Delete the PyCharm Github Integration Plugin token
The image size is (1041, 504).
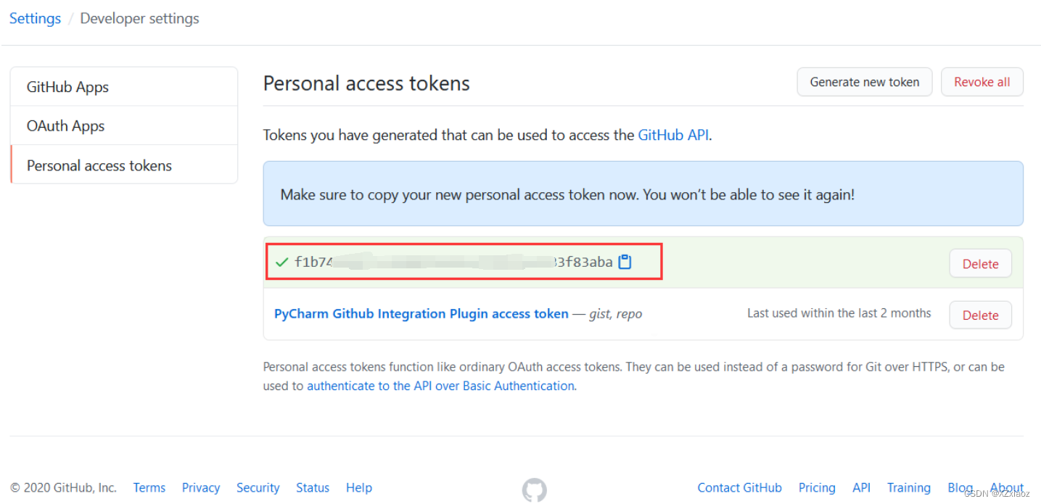980,315
